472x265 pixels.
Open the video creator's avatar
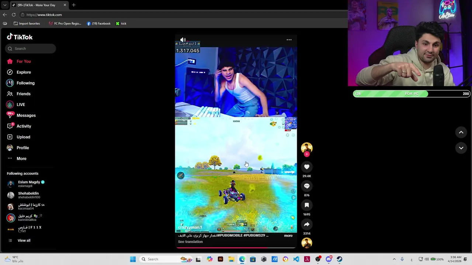point(306,148)
